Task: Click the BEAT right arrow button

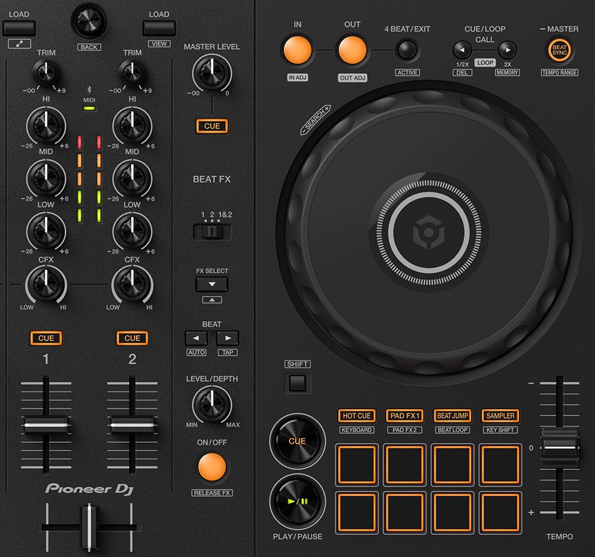Action: [x=228, y=338]
